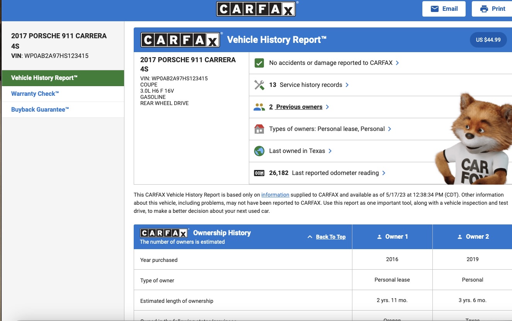Viewport: 512px width, 321px height.
Task: Click the green checkmark no-accidents icon
Action: [x=259, y=63]
